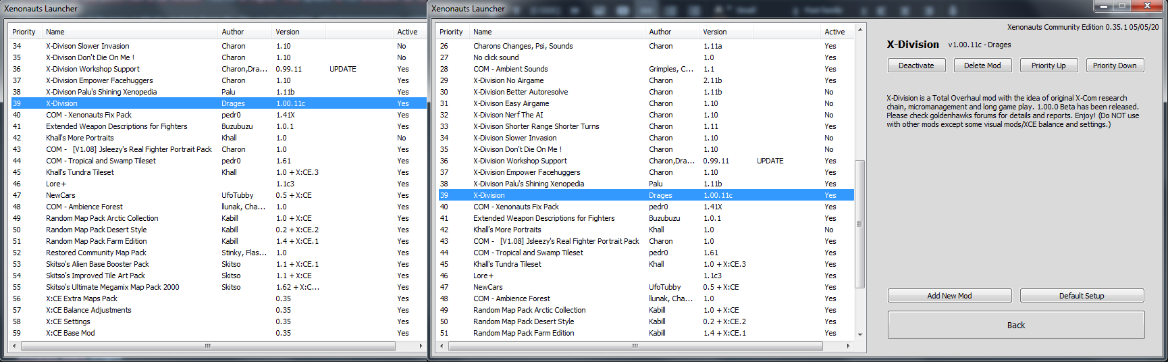
Task: Click the Deactivate button for X-Division
Action: coord(916,66)
